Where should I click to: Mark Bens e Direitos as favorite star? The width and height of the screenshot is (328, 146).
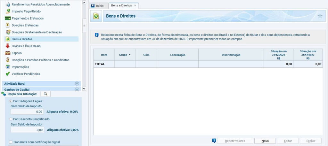click(x=320, y=16)
